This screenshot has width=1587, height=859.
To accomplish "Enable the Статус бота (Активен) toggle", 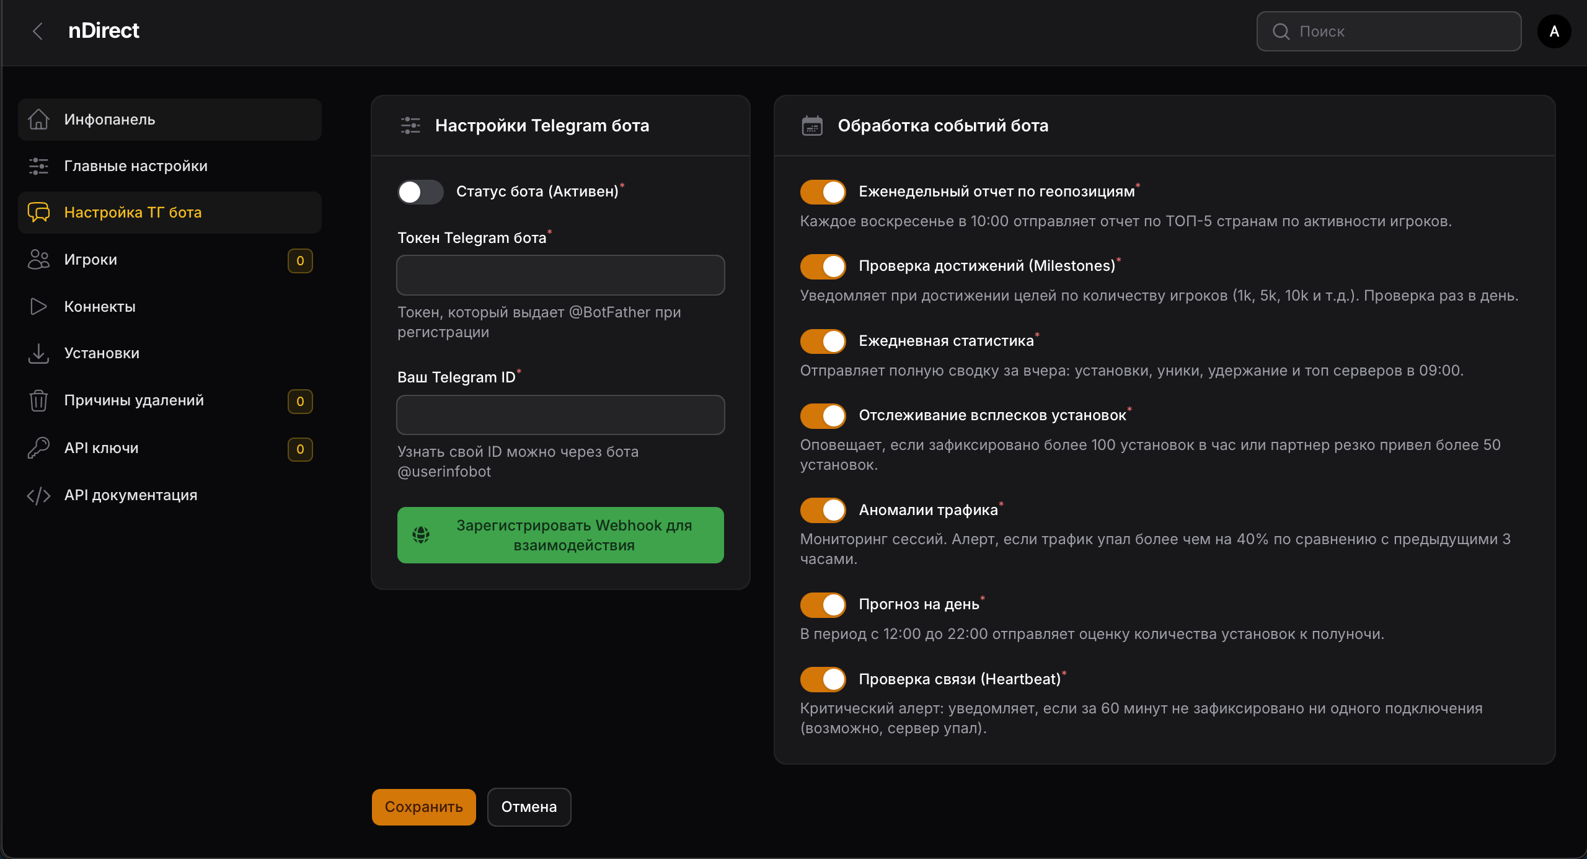I will pos(420,192).
